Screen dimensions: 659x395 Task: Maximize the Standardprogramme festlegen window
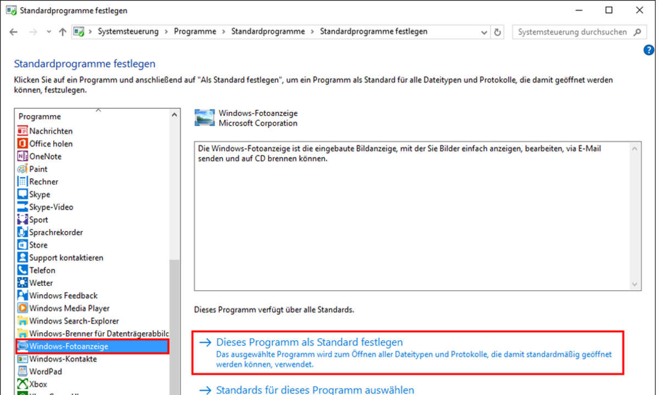click(608, 10)
